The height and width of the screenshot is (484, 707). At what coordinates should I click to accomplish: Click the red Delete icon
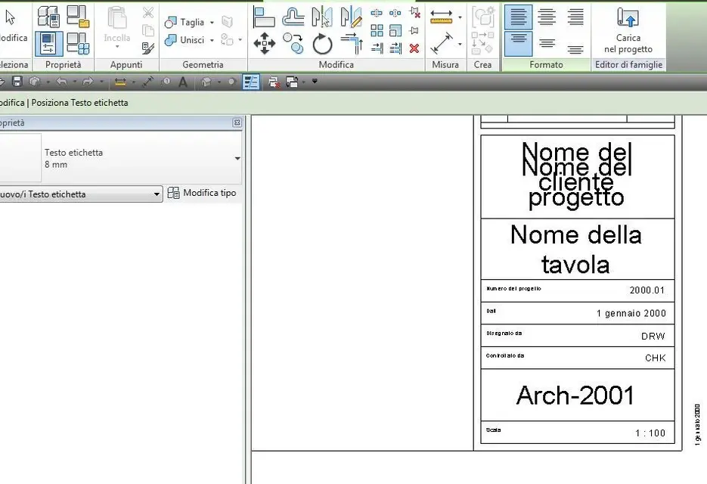pos(414,48)
